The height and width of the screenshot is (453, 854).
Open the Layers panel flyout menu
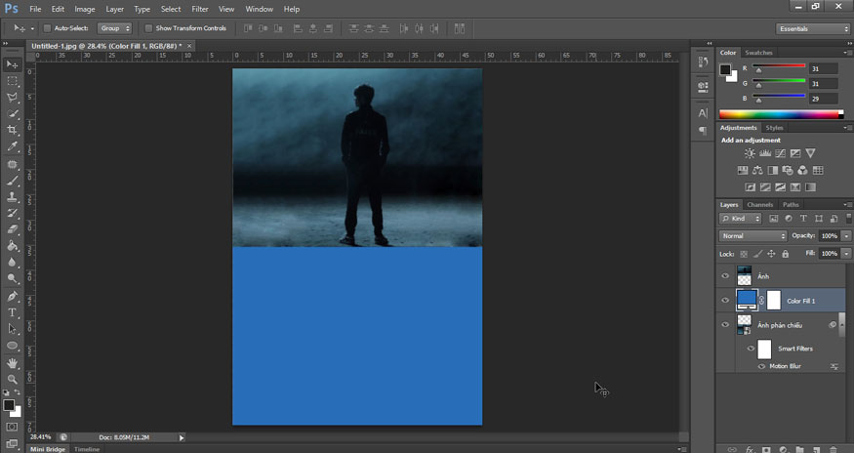(847, 205)
